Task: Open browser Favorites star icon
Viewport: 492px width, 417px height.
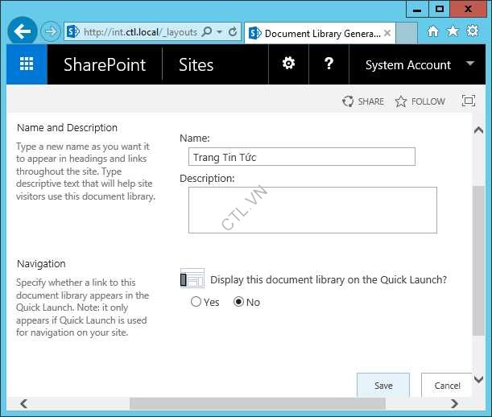Action: (x=453, y=31)
